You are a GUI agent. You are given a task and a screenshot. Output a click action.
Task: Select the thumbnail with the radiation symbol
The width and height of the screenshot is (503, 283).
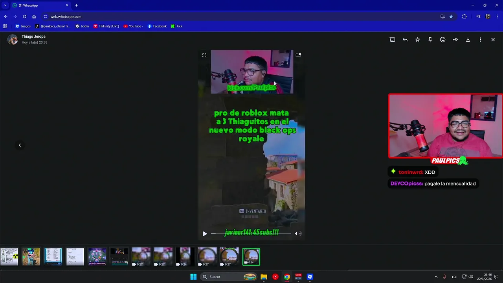point(9,257)
